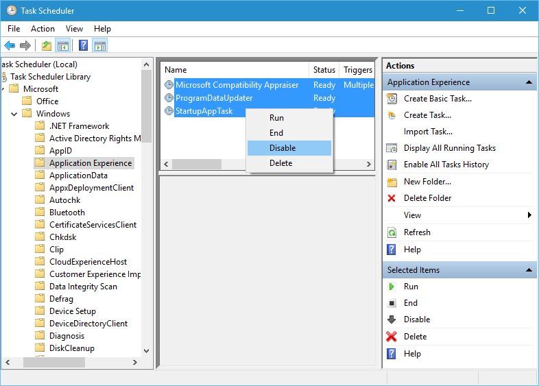Image resolution: width=539 pixels, height=386 pixels.
Task: Choose Disable from the context menu
Action: pyautogui.click(x=289, y=148)
